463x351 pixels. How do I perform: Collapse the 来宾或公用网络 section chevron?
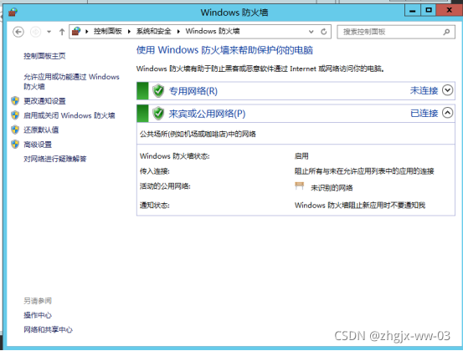tap(447, 113)
